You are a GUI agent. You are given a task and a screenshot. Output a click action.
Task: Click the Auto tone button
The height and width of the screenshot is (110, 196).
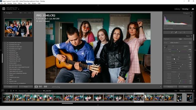pyautogui.click(x=189, y=55)
